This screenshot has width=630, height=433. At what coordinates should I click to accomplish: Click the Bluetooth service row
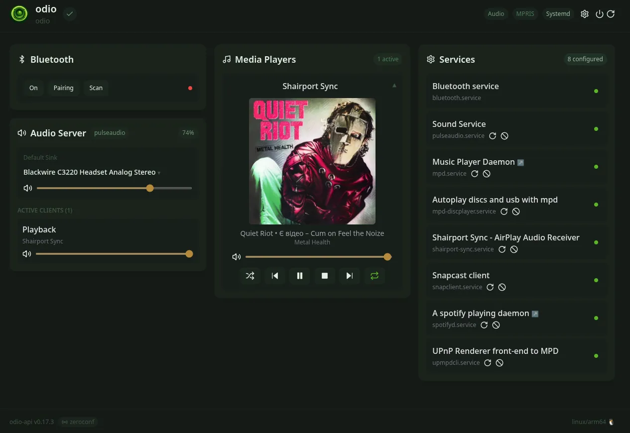[516, 91]
